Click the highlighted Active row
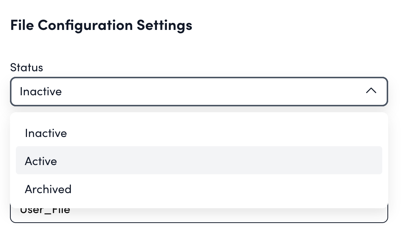 point(199,160)
